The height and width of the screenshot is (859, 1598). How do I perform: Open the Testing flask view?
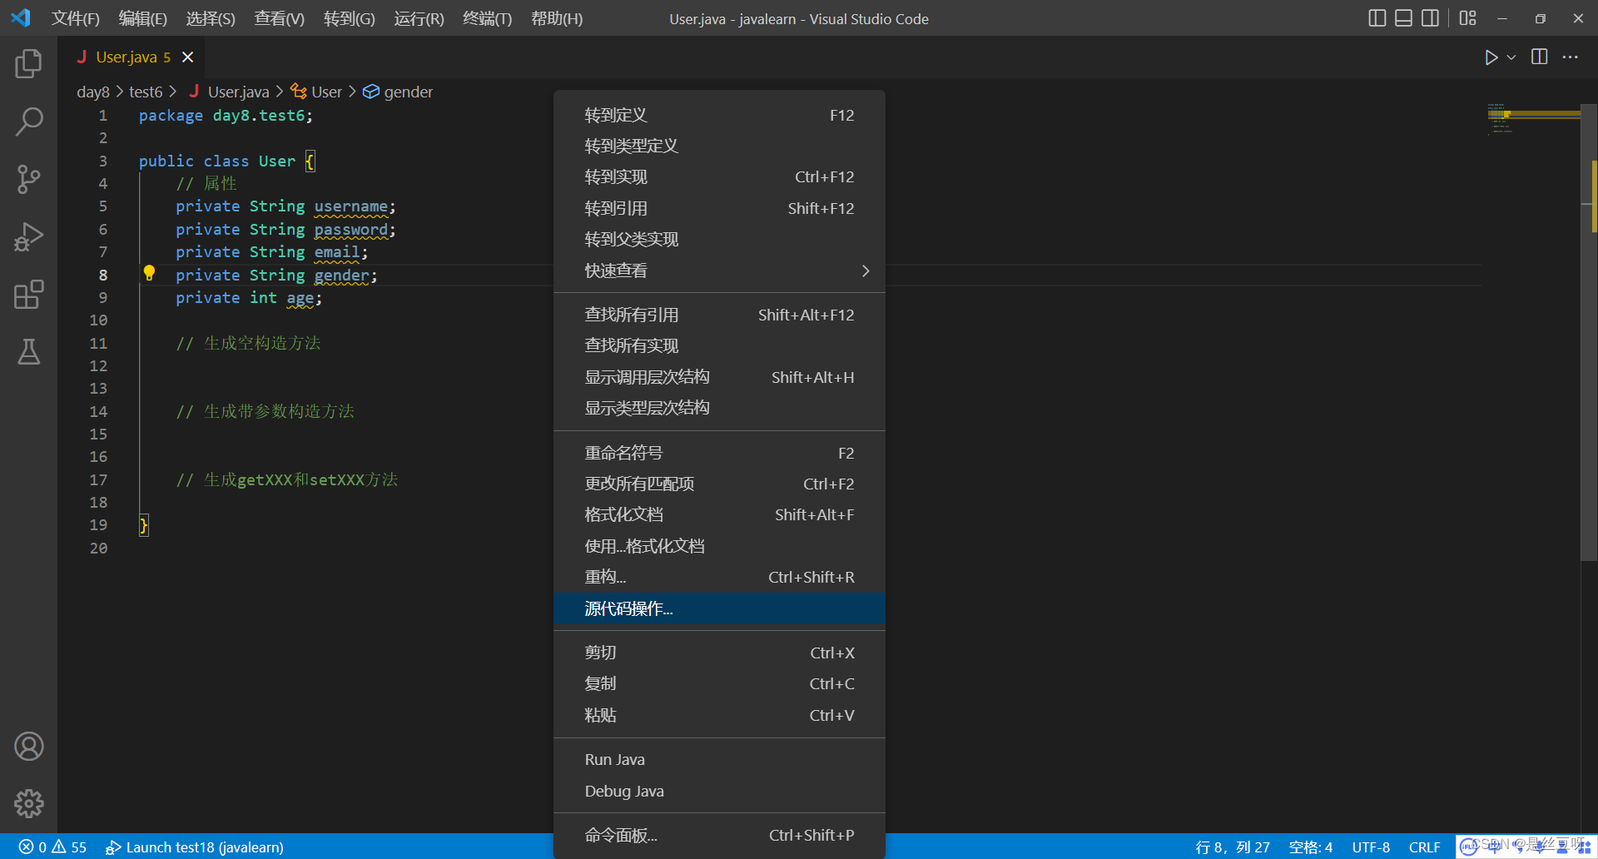29,352
